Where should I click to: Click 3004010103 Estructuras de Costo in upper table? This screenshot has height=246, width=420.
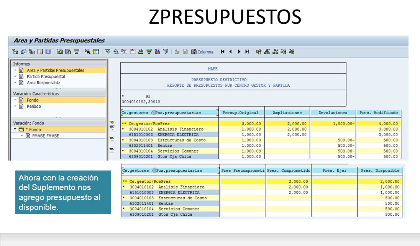[x=169, y=140]
